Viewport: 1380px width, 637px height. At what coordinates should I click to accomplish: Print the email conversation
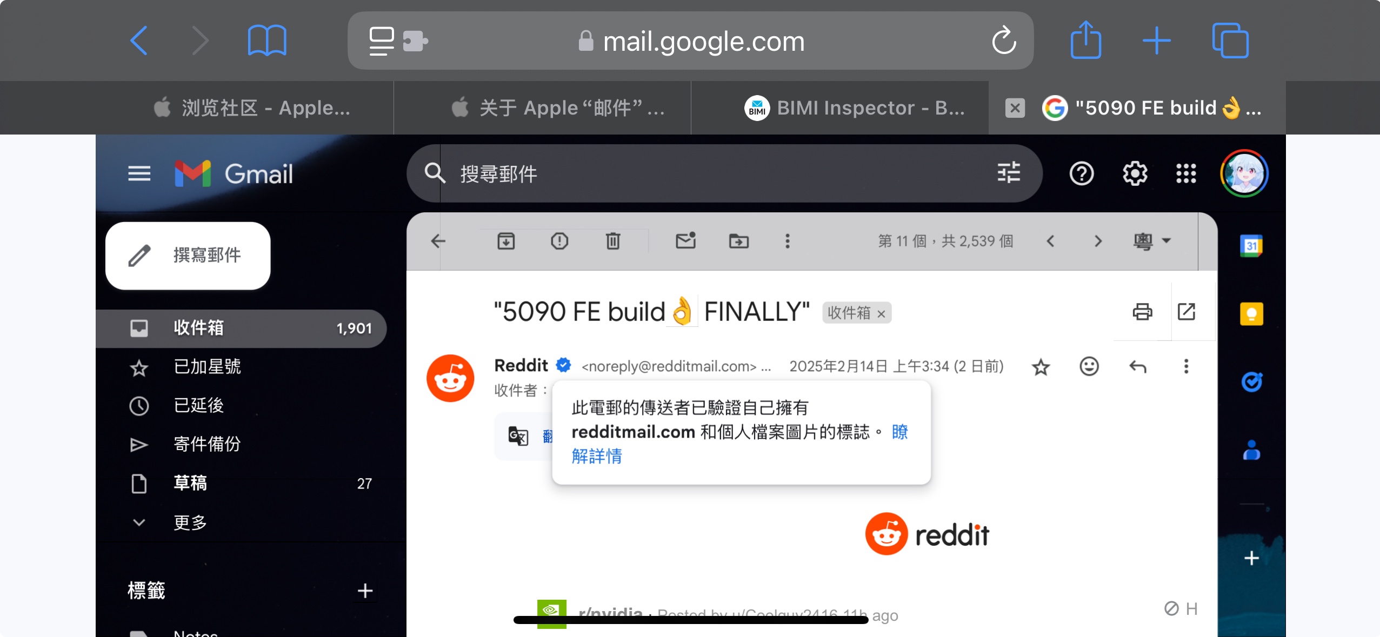[x=1142, y=312]
